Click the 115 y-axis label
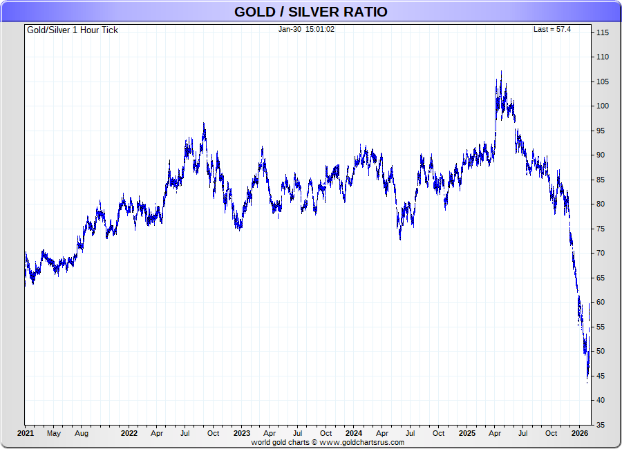622x449 pixels. [x=603, y=32]
